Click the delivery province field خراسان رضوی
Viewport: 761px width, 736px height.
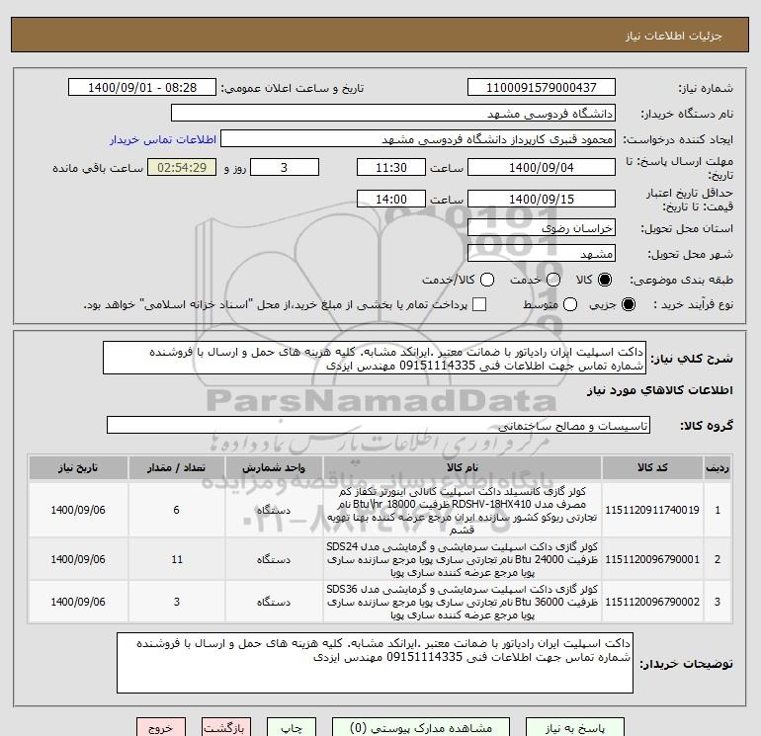[542, 227]
